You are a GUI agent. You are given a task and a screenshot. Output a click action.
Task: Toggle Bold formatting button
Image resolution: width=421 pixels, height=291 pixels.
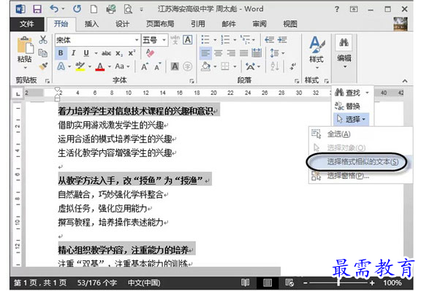[x=61, y=53]
